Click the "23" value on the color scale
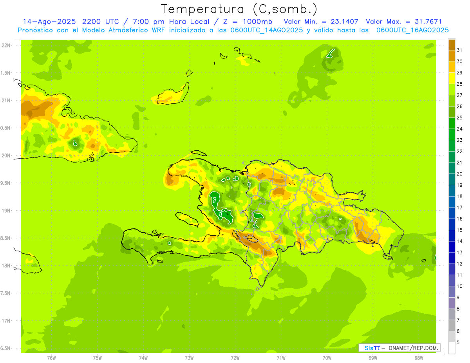This screenshot has width=470, height=363. pos(460,140)
